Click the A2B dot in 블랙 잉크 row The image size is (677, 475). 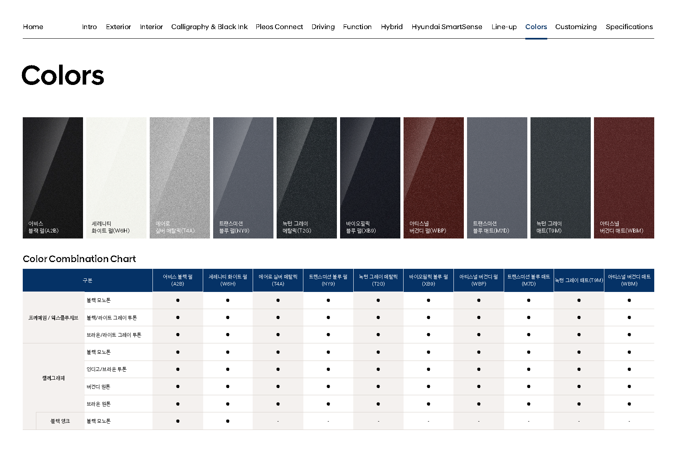(178, 421)
